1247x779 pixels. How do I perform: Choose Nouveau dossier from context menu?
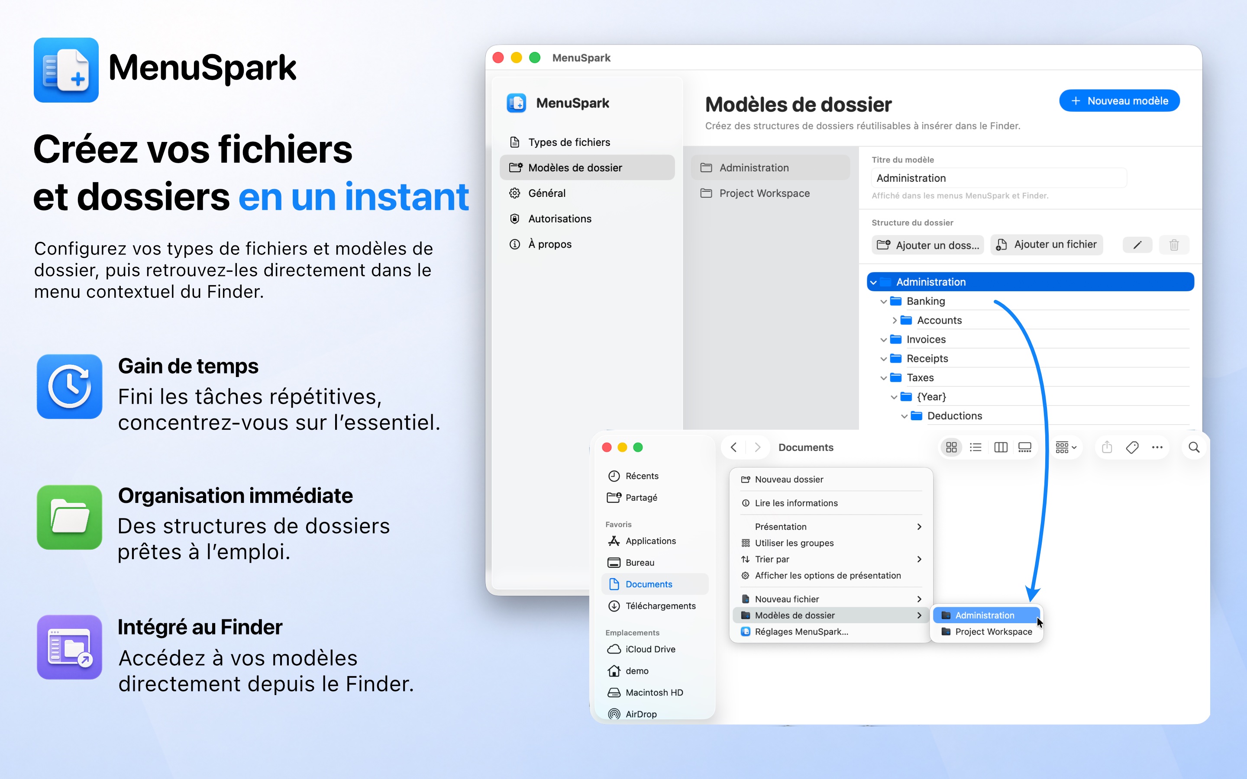coord(831,480)
